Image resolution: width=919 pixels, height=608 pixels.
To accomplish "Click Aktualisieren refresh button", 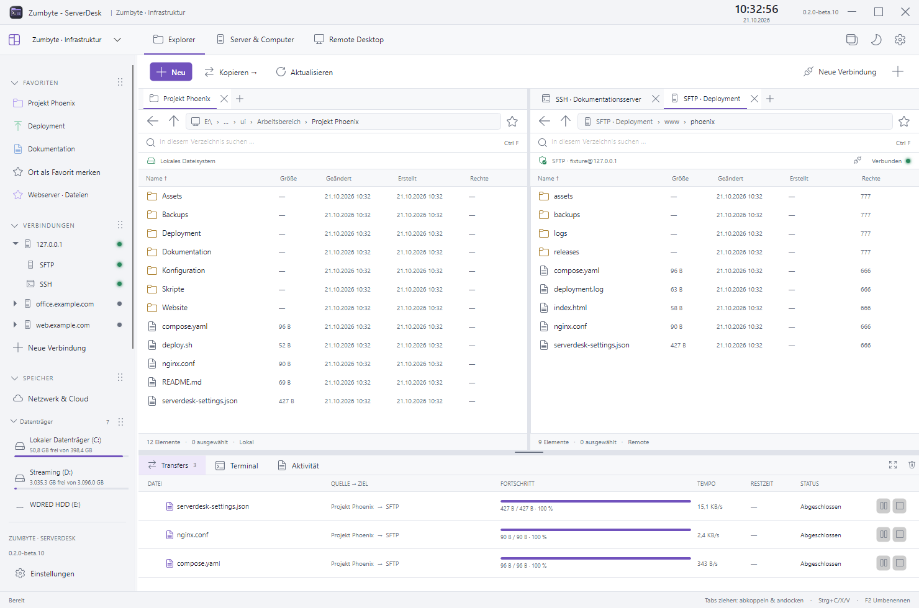I will [304, 72].
